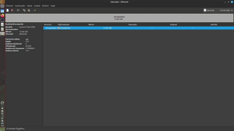Open the Súgó menu
The width and height of the screenshot is (234, 131).
pyautogui.click(x=53, y=6)
